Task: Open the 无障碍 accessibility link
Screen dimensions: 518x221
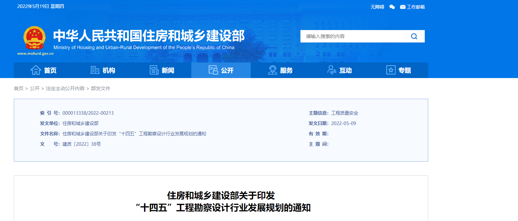Action: pyautogui.click(x=377, y=7)
